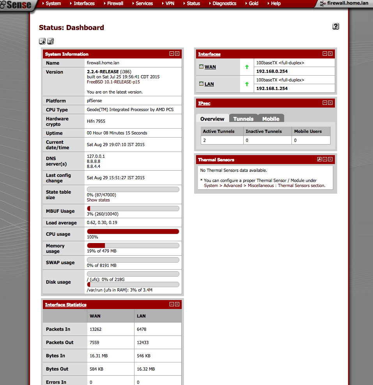Click LAN Packets Out value 12433
Screen dimensions: 373x385
coord(143,343)
